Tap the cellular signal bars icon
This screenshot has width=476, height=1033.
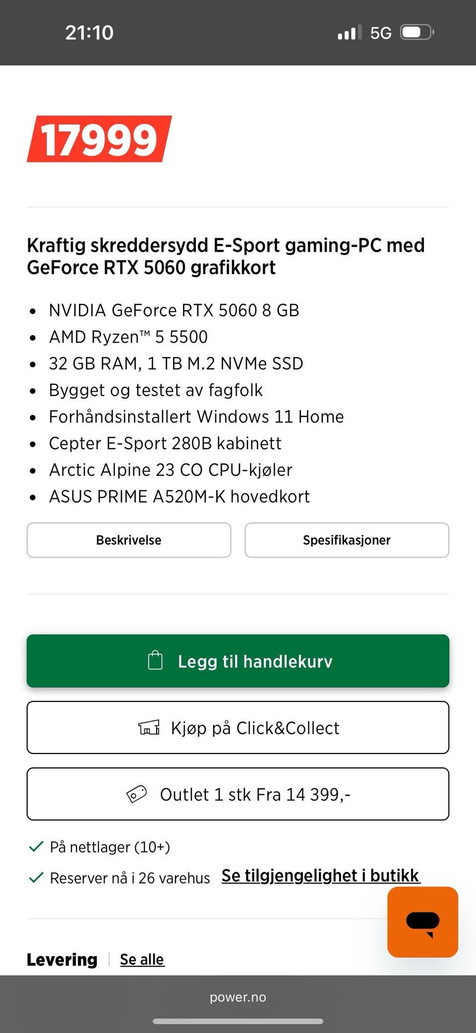(x=350, y=33)
